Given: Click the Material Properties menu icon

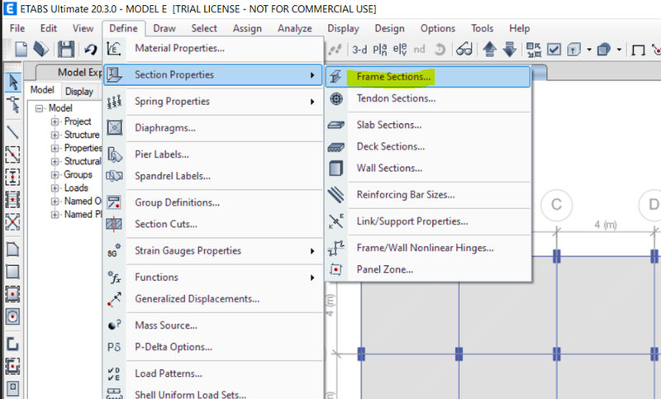Looking at the screenshot, I should point(114,49).
